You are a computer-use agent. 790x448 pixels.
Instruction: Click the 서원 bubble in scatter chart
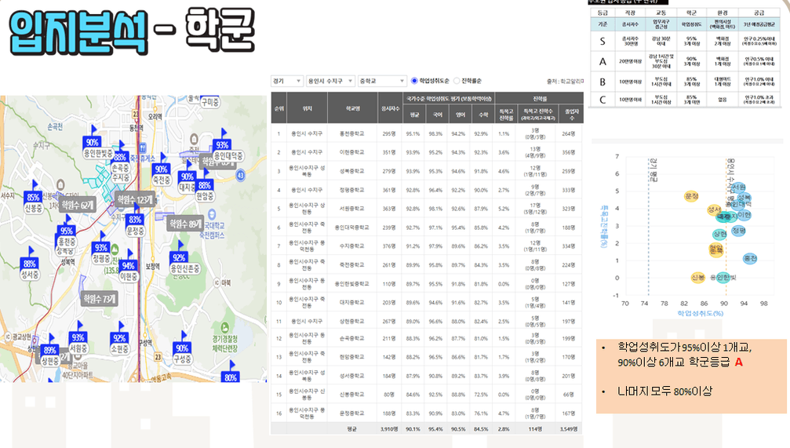[x=738, y=188]
